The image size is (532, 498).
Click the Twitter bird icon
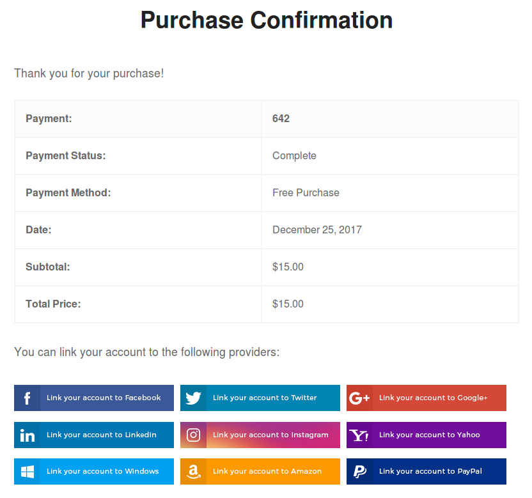pyautogui.click(x=193, y=398)
